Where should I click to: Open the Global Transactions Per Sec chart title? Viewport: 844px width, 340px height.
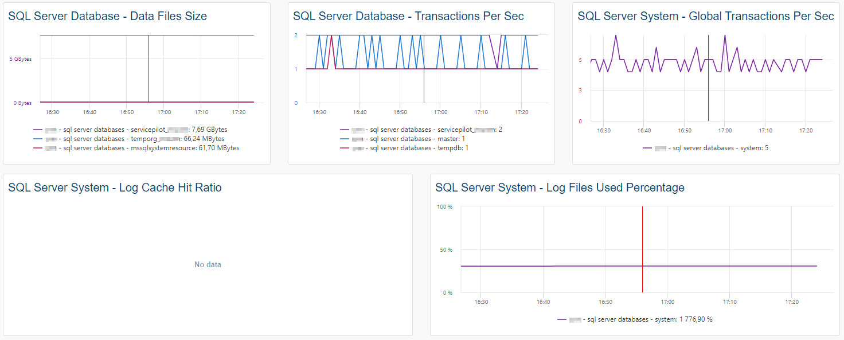tap(705, 15)
